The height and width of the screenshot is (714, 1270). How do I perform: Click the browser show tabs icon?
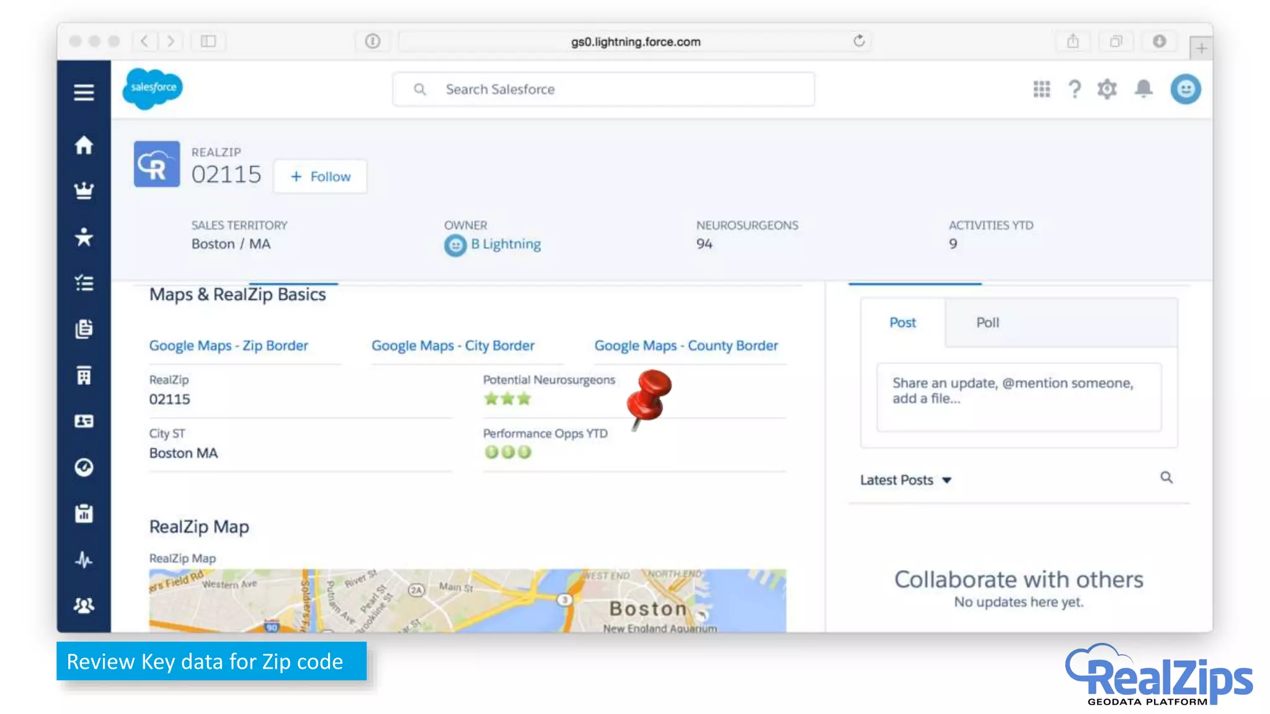1116,42
